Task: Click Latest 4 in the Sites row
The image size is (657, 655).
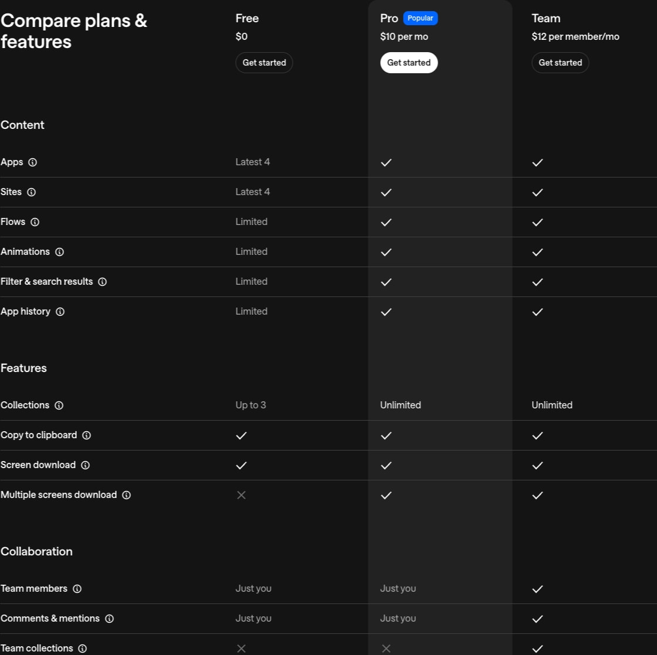Action: click(x=253, y=192)
